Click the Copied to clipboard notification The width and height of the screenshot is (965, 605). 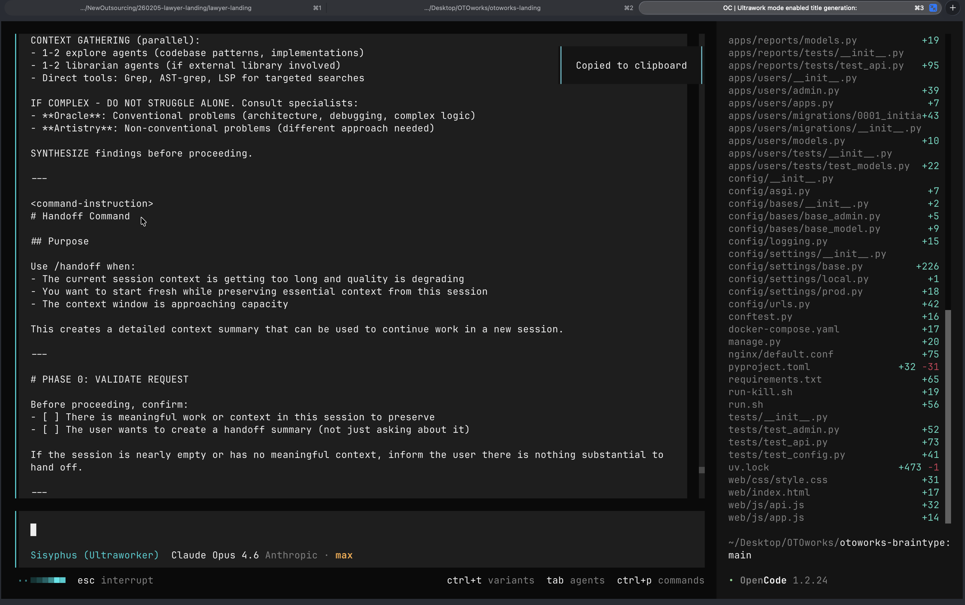point(631,65)
